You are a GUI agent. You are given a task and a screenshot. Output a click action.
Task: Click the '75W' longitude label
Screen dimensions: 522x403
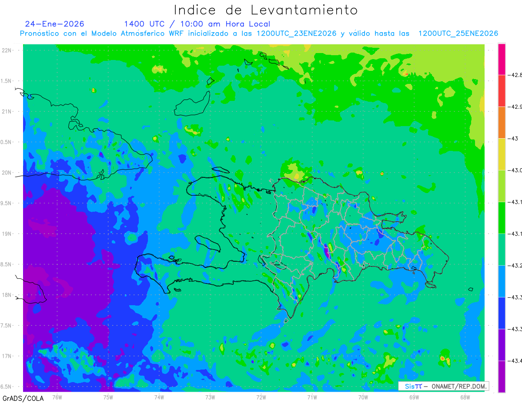[108, 397]
